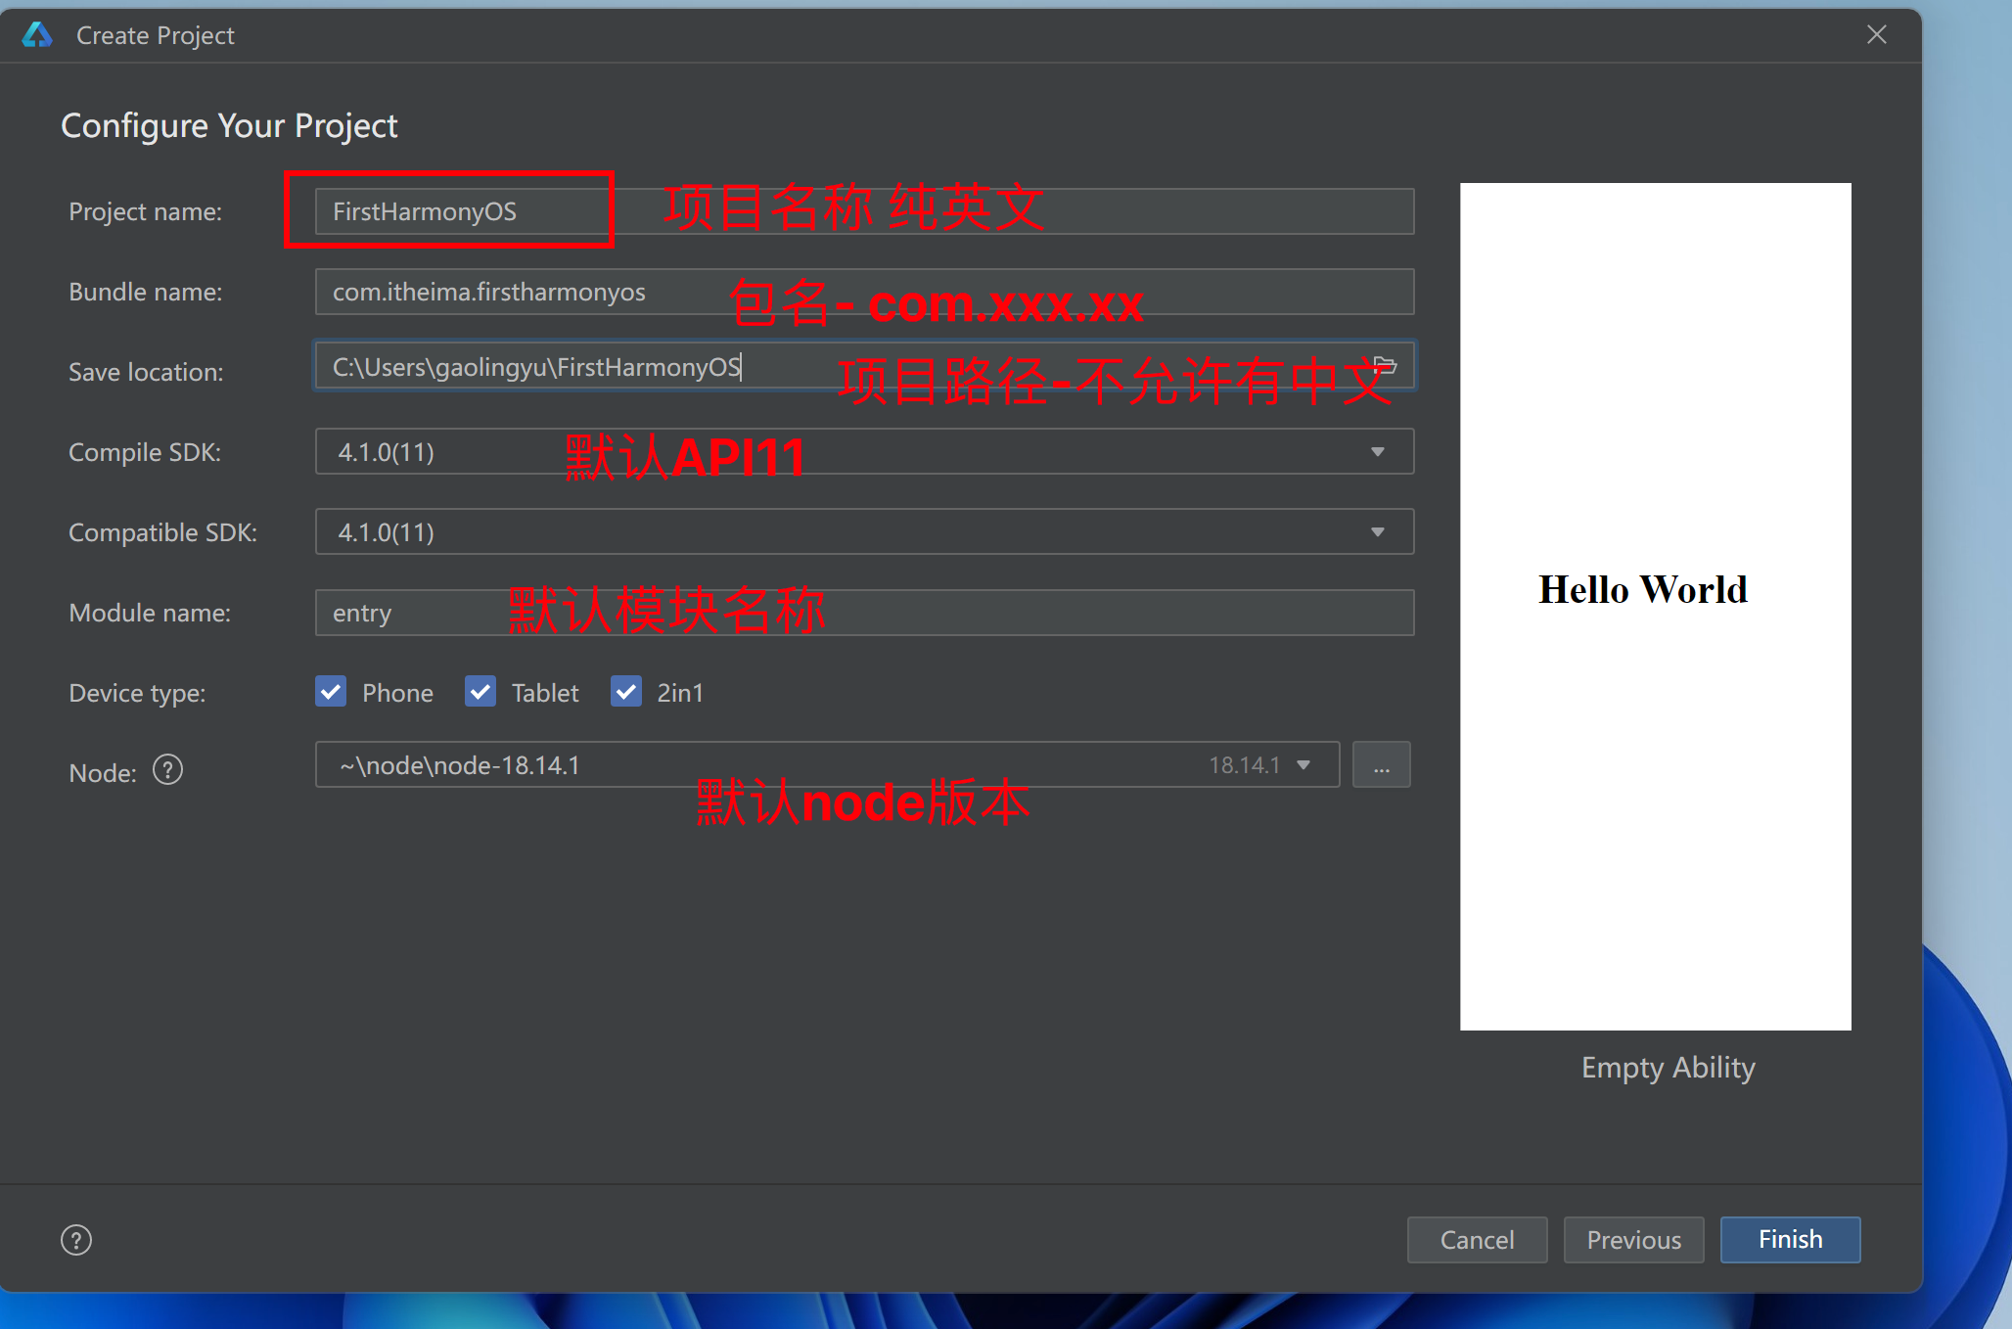Click the Cancel button
This screenshot has height=1329, width=2012.
click(x=1477, y=1240)
